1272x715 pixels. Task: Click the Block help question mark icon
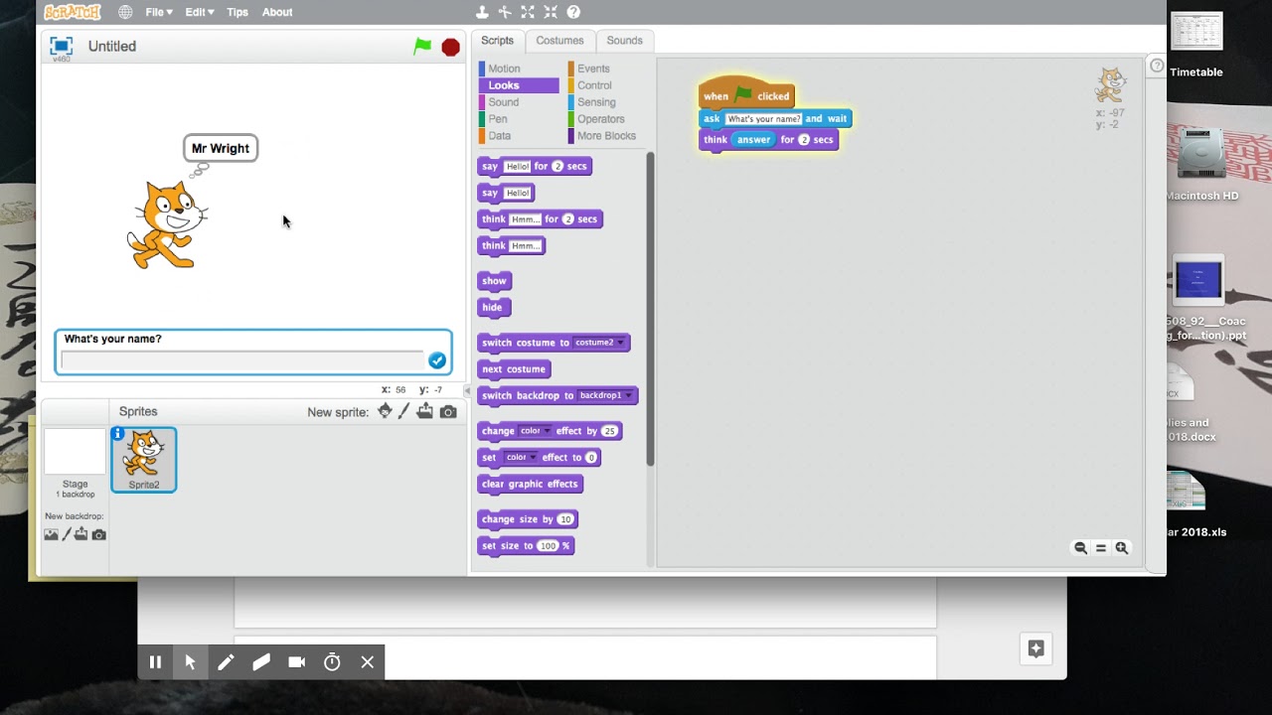point(573,12)
